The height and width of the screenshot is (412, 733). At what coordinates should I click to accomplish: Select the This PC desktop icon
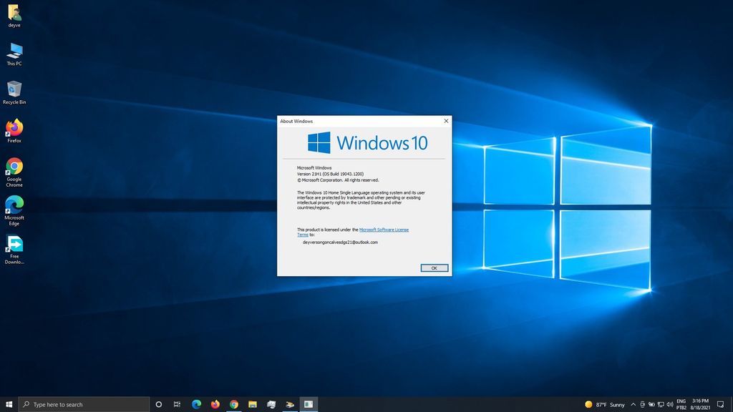tap(14, 54)
